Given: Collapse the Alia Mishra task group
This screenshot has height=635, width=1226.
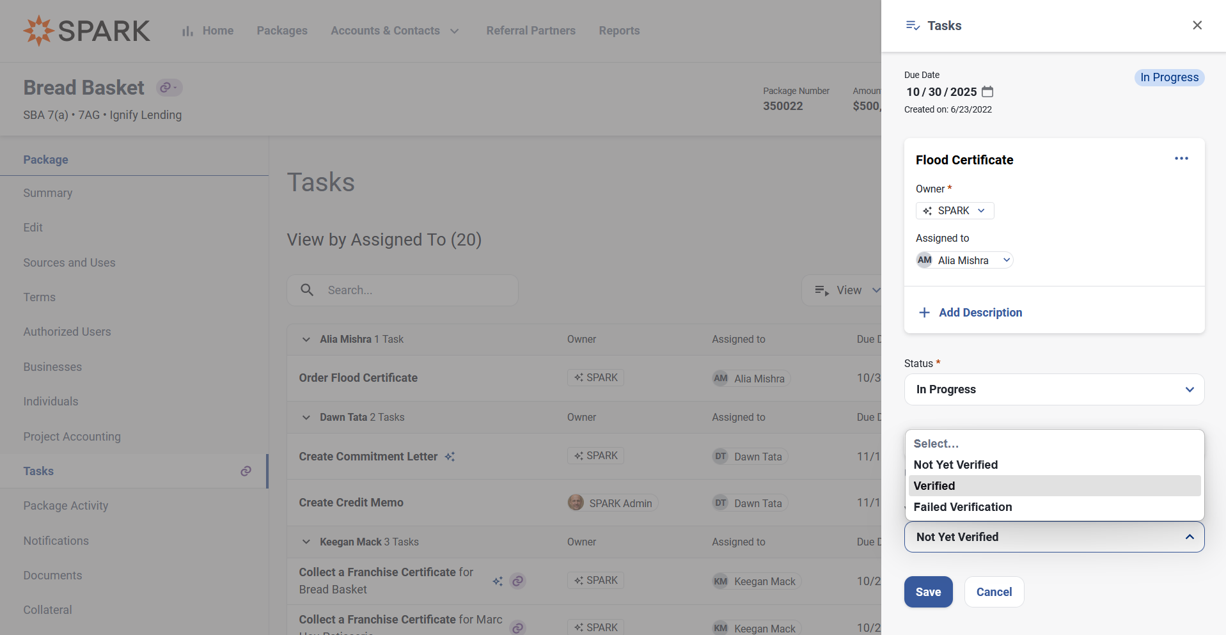Looking at the screenshot, I should (x=306, y=340).
